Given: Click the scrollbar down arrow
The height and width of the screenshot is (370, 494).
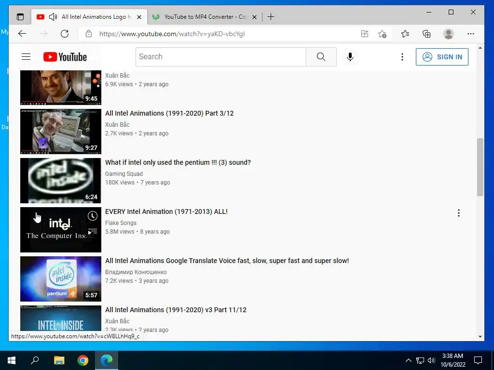Looking at the screenshot, I should [480, 337].
